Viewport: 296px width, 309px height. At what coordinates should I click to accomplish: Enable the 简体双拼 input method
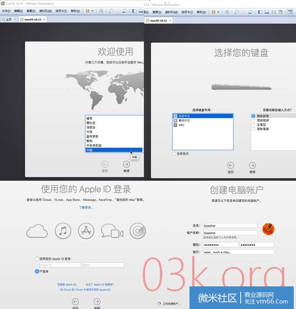point(253,120)
